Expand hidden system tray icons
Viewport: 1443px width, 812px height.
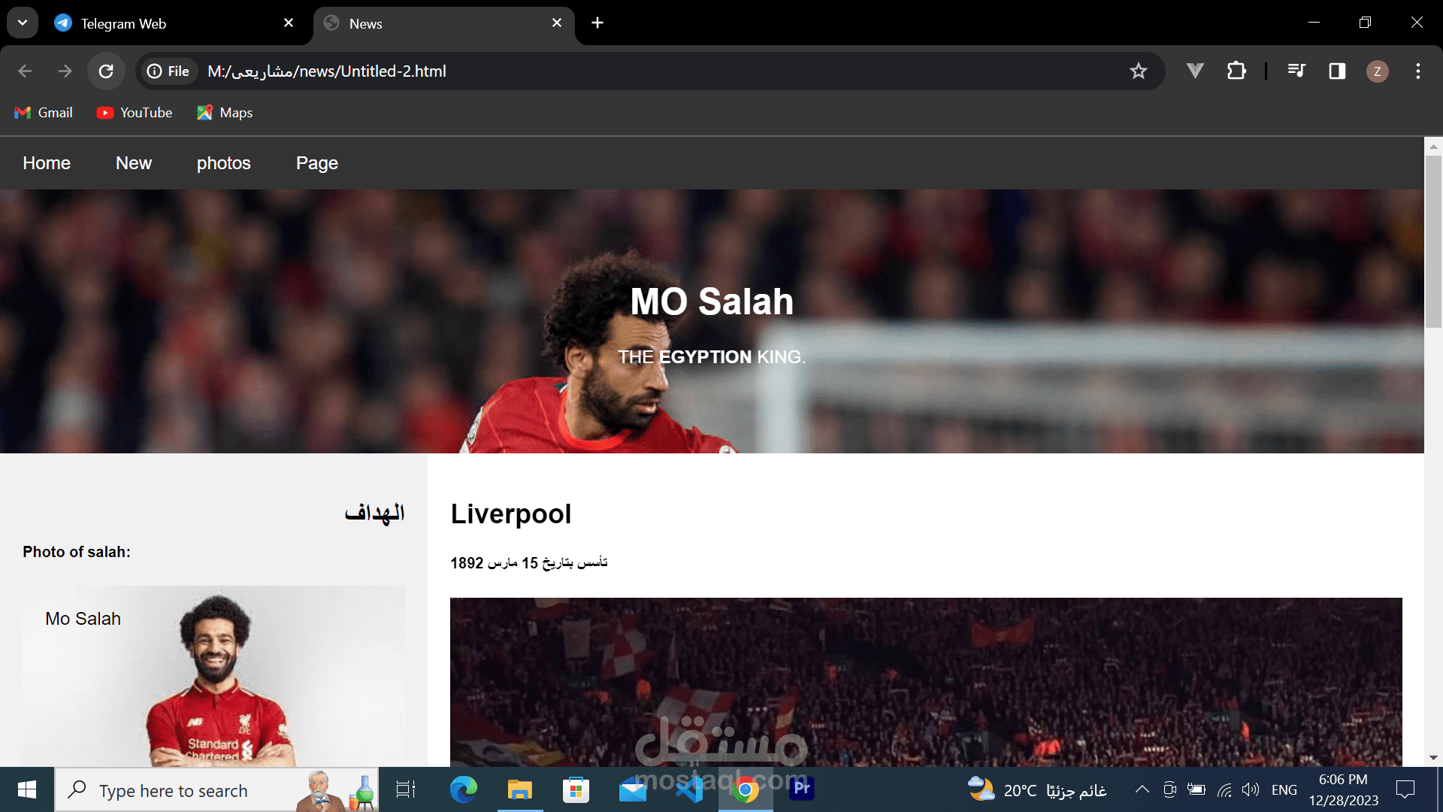coord(1142,789)
